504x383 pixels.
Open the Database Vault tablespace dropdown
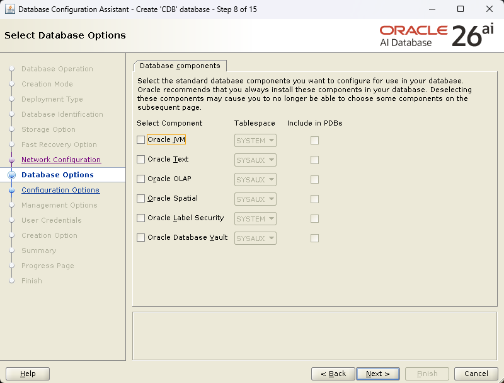tap(255, 239)
